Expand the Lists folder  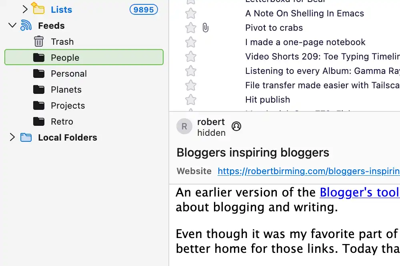[x=25, y=9]
